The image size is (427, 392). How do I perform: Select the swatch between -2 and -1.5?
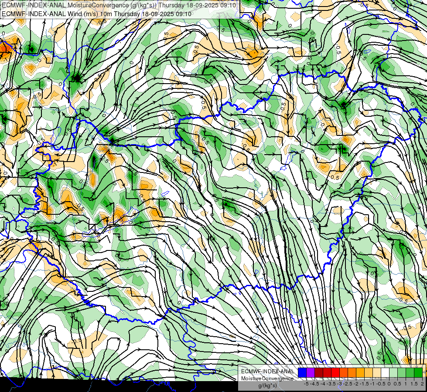pyautogui.click(x=360, y=372)
